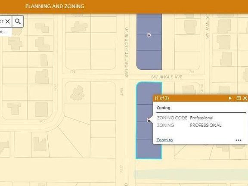The image size is (248, 186).
Task: Click the pin marker on the highlighted parcel
Action: click(x=149, y=120)
